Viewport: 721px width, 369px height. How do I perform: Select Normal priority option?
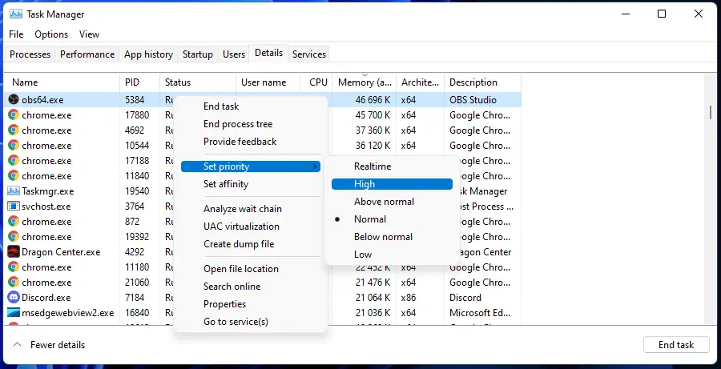coord(392,219)
